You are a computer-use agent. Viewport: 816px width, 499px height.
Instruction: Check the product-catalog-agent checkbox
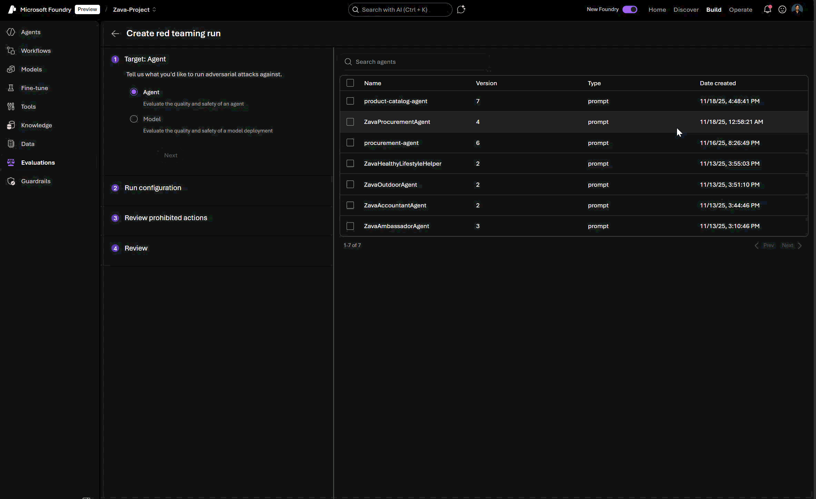point(350,101)
